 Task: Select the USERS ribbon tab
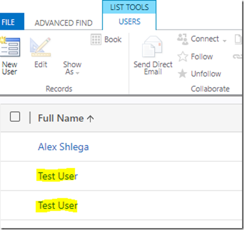(x=130, y=21)
